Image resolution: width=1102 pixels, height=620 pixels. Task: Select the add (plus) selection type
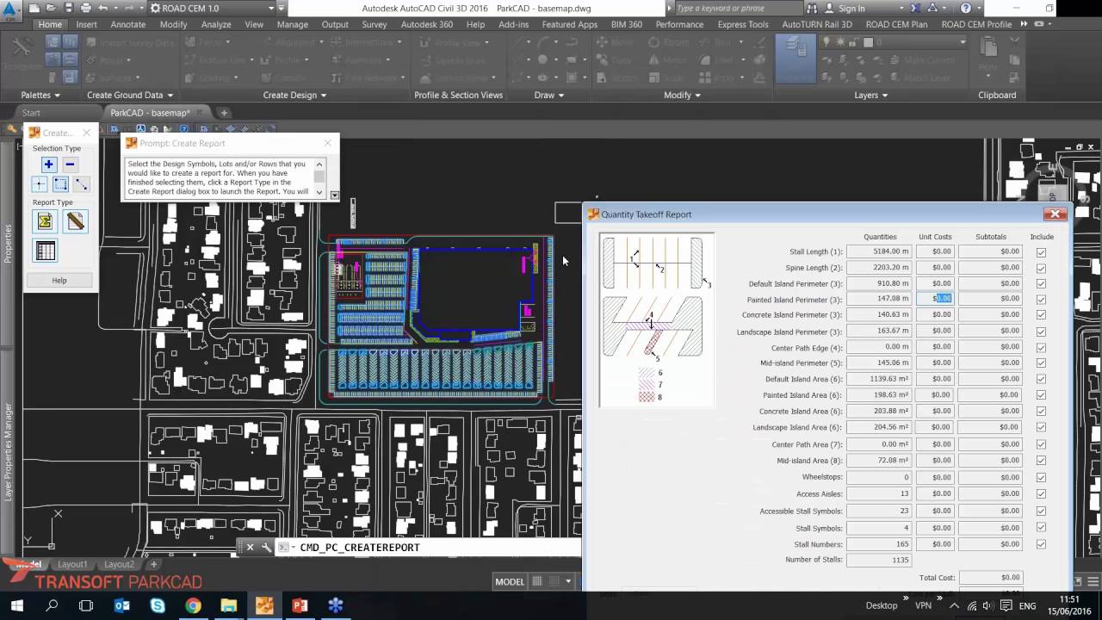pyautogui.click(x=48, y=164)
